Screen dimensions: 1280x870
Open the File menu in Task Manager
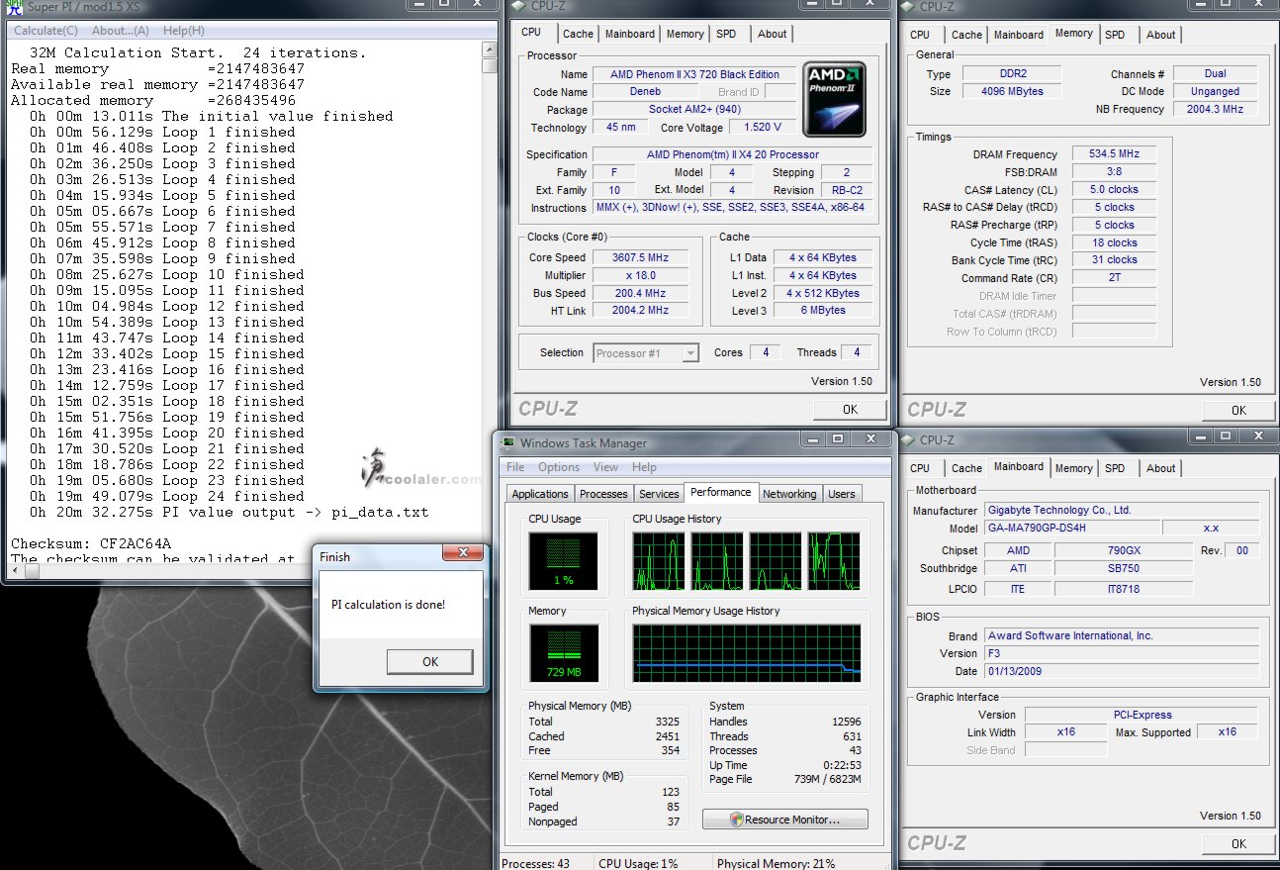[x=515, y=467]
